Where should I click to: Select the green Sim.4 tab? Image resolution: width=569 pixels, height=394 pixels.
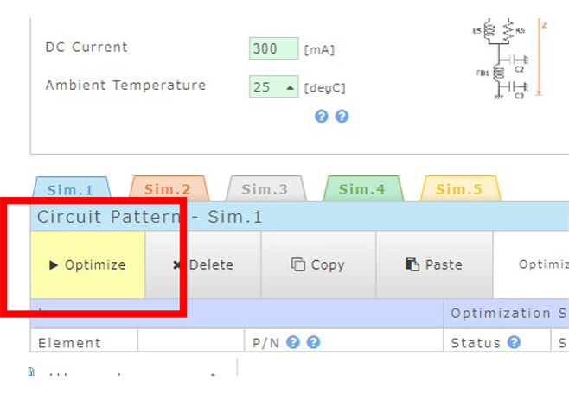point(361,189)
